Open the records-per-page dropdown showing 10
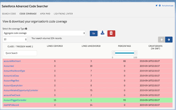The height and width of the screenshot is (110, 176). [15, 40]
